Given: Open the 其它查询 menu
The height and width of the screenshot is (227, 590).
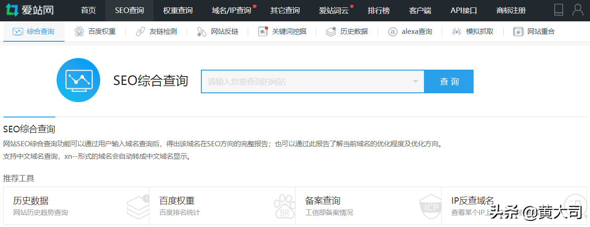Looking at the screenshot, I should point(285,10).
